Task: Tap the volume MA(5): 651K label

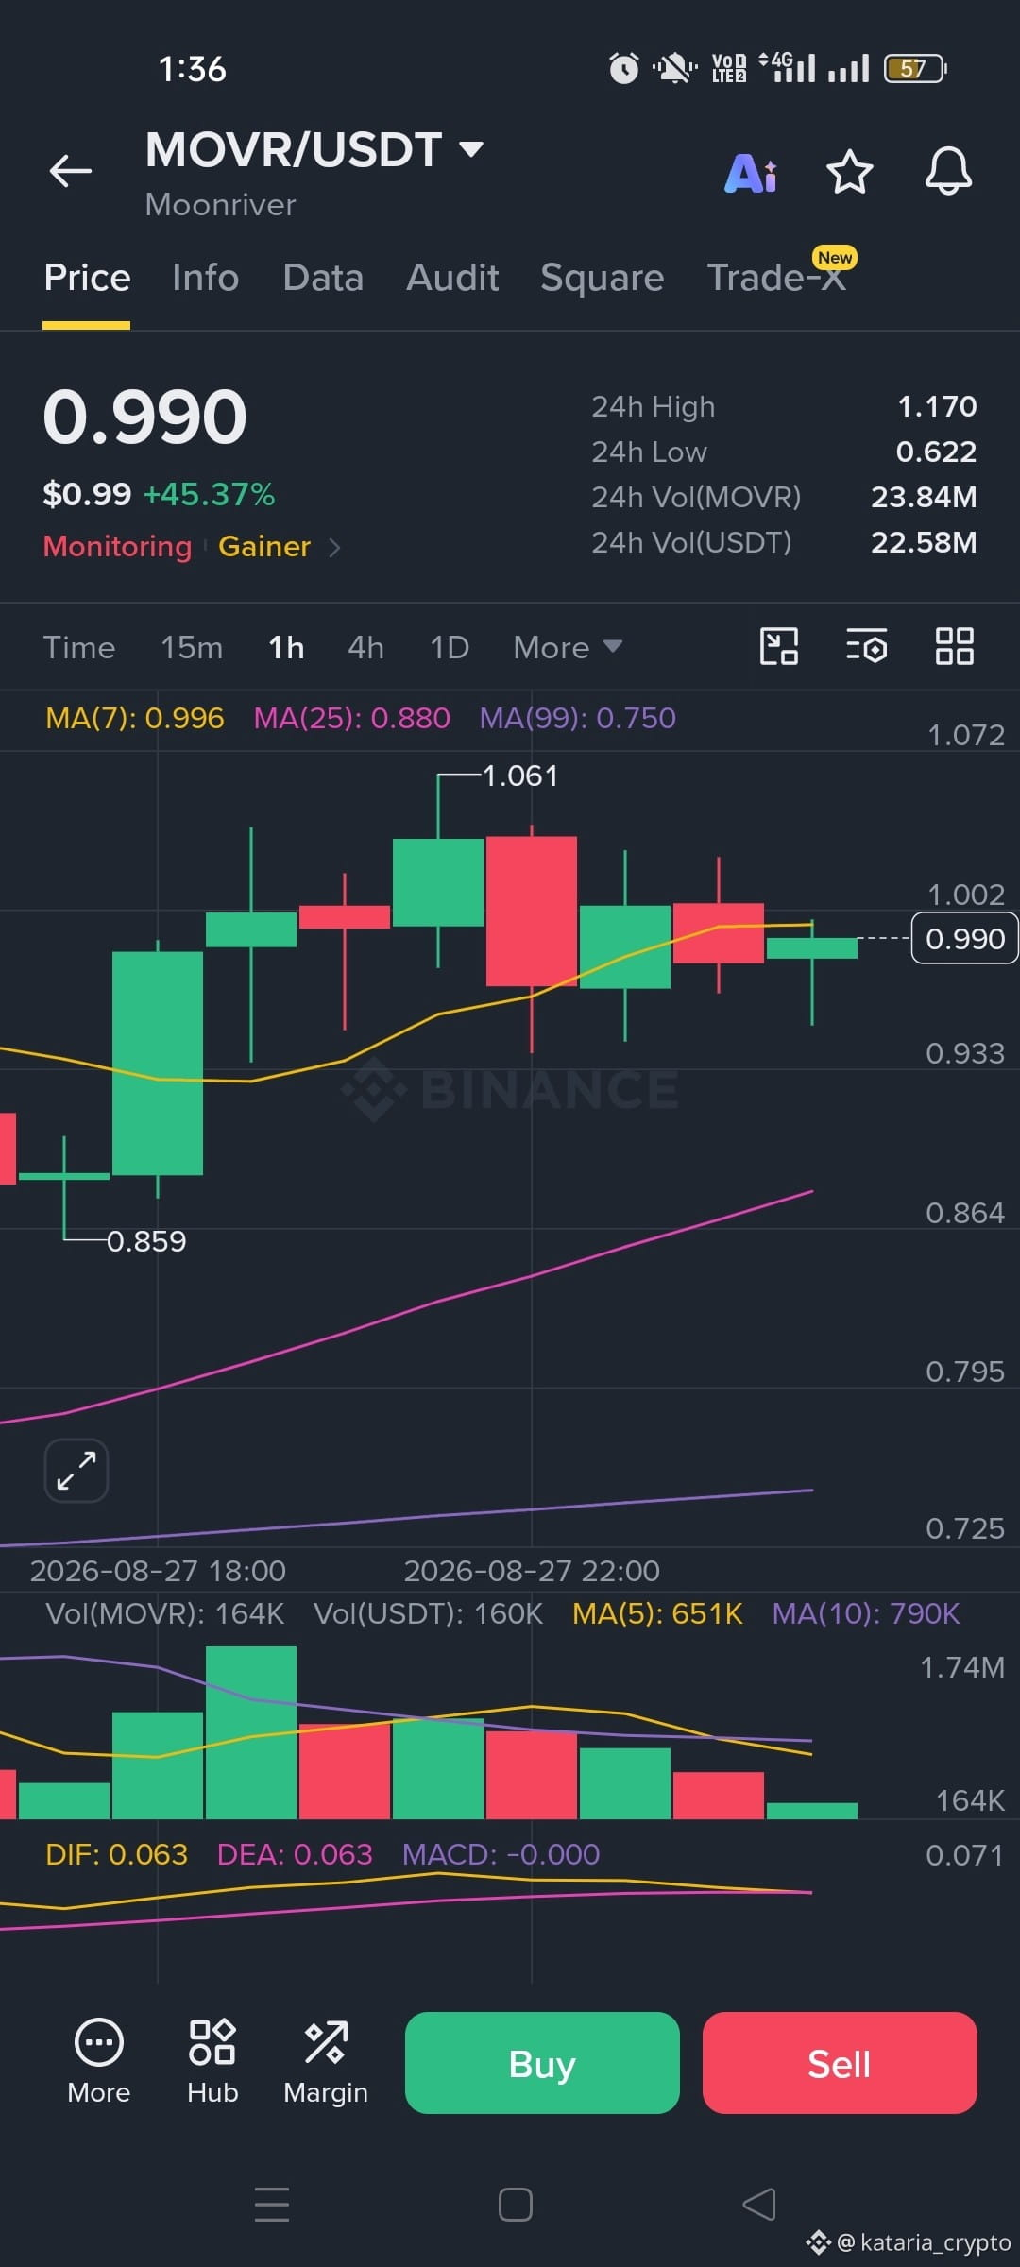Action: click(x=657, y=1613)
